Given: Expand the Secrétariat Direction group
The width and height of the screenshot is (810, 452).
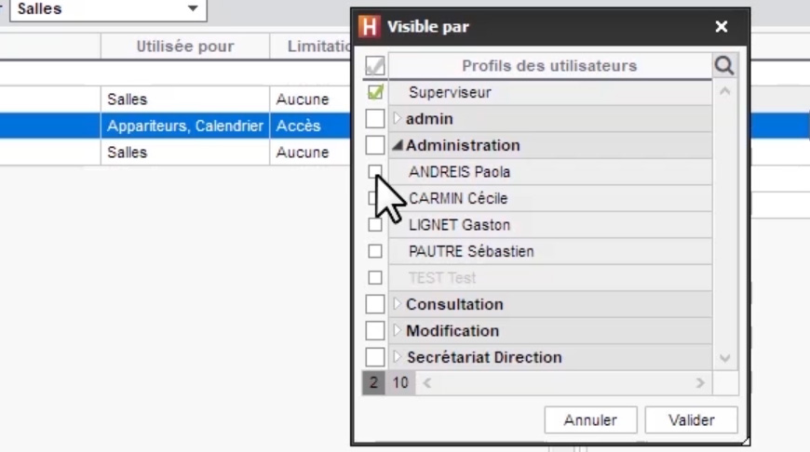Looking at the screenshot, I should click(397, 357).
